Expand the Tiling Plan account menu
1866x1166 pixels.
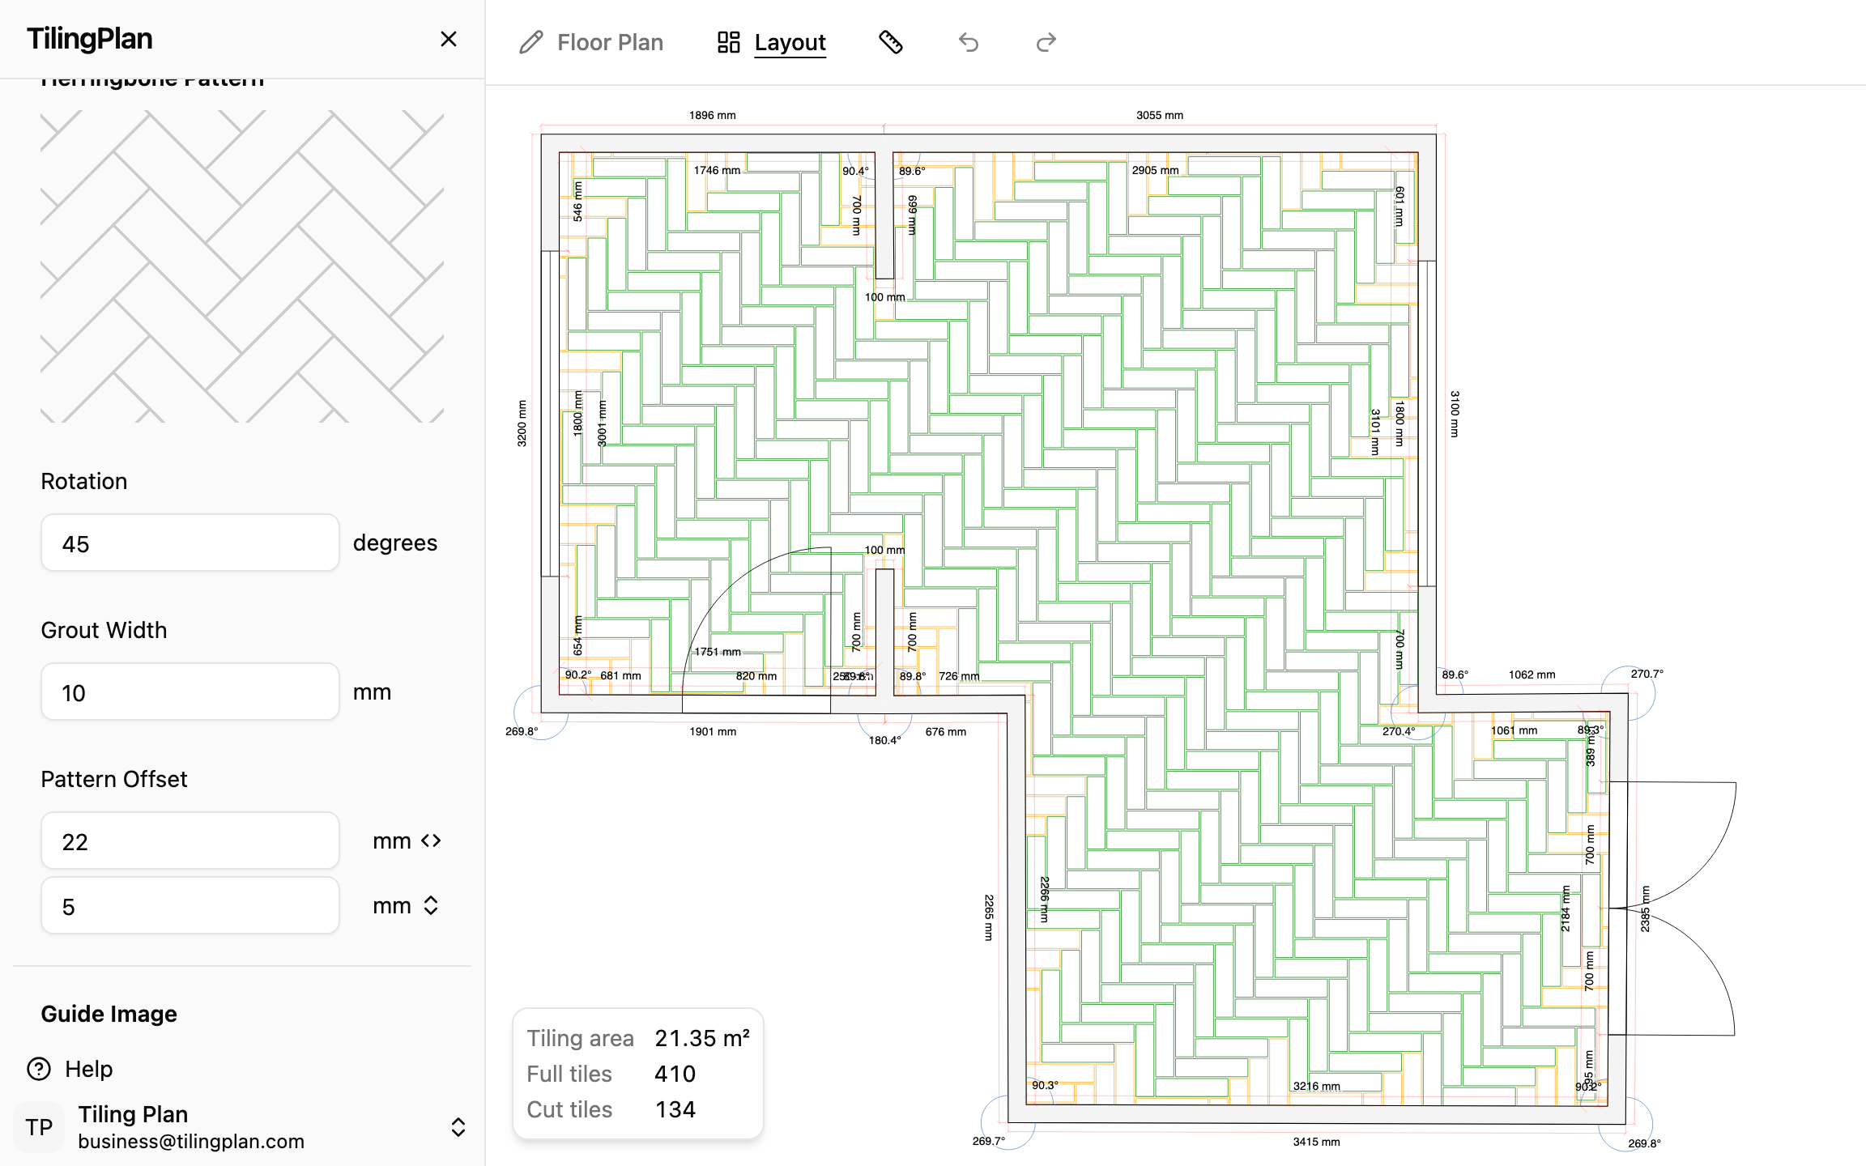[x=458, y=1127]
